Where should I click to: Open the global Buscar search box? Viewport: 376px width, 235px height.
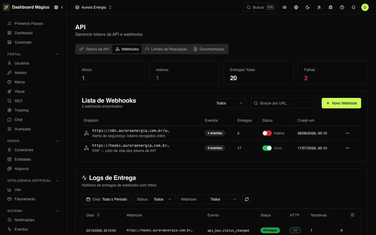[x=260, y=7]
